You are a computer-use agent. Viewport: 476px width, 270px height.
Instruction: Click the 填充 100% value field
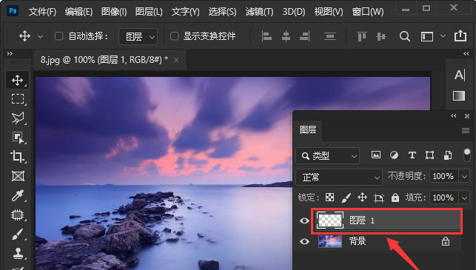point(443,198)
